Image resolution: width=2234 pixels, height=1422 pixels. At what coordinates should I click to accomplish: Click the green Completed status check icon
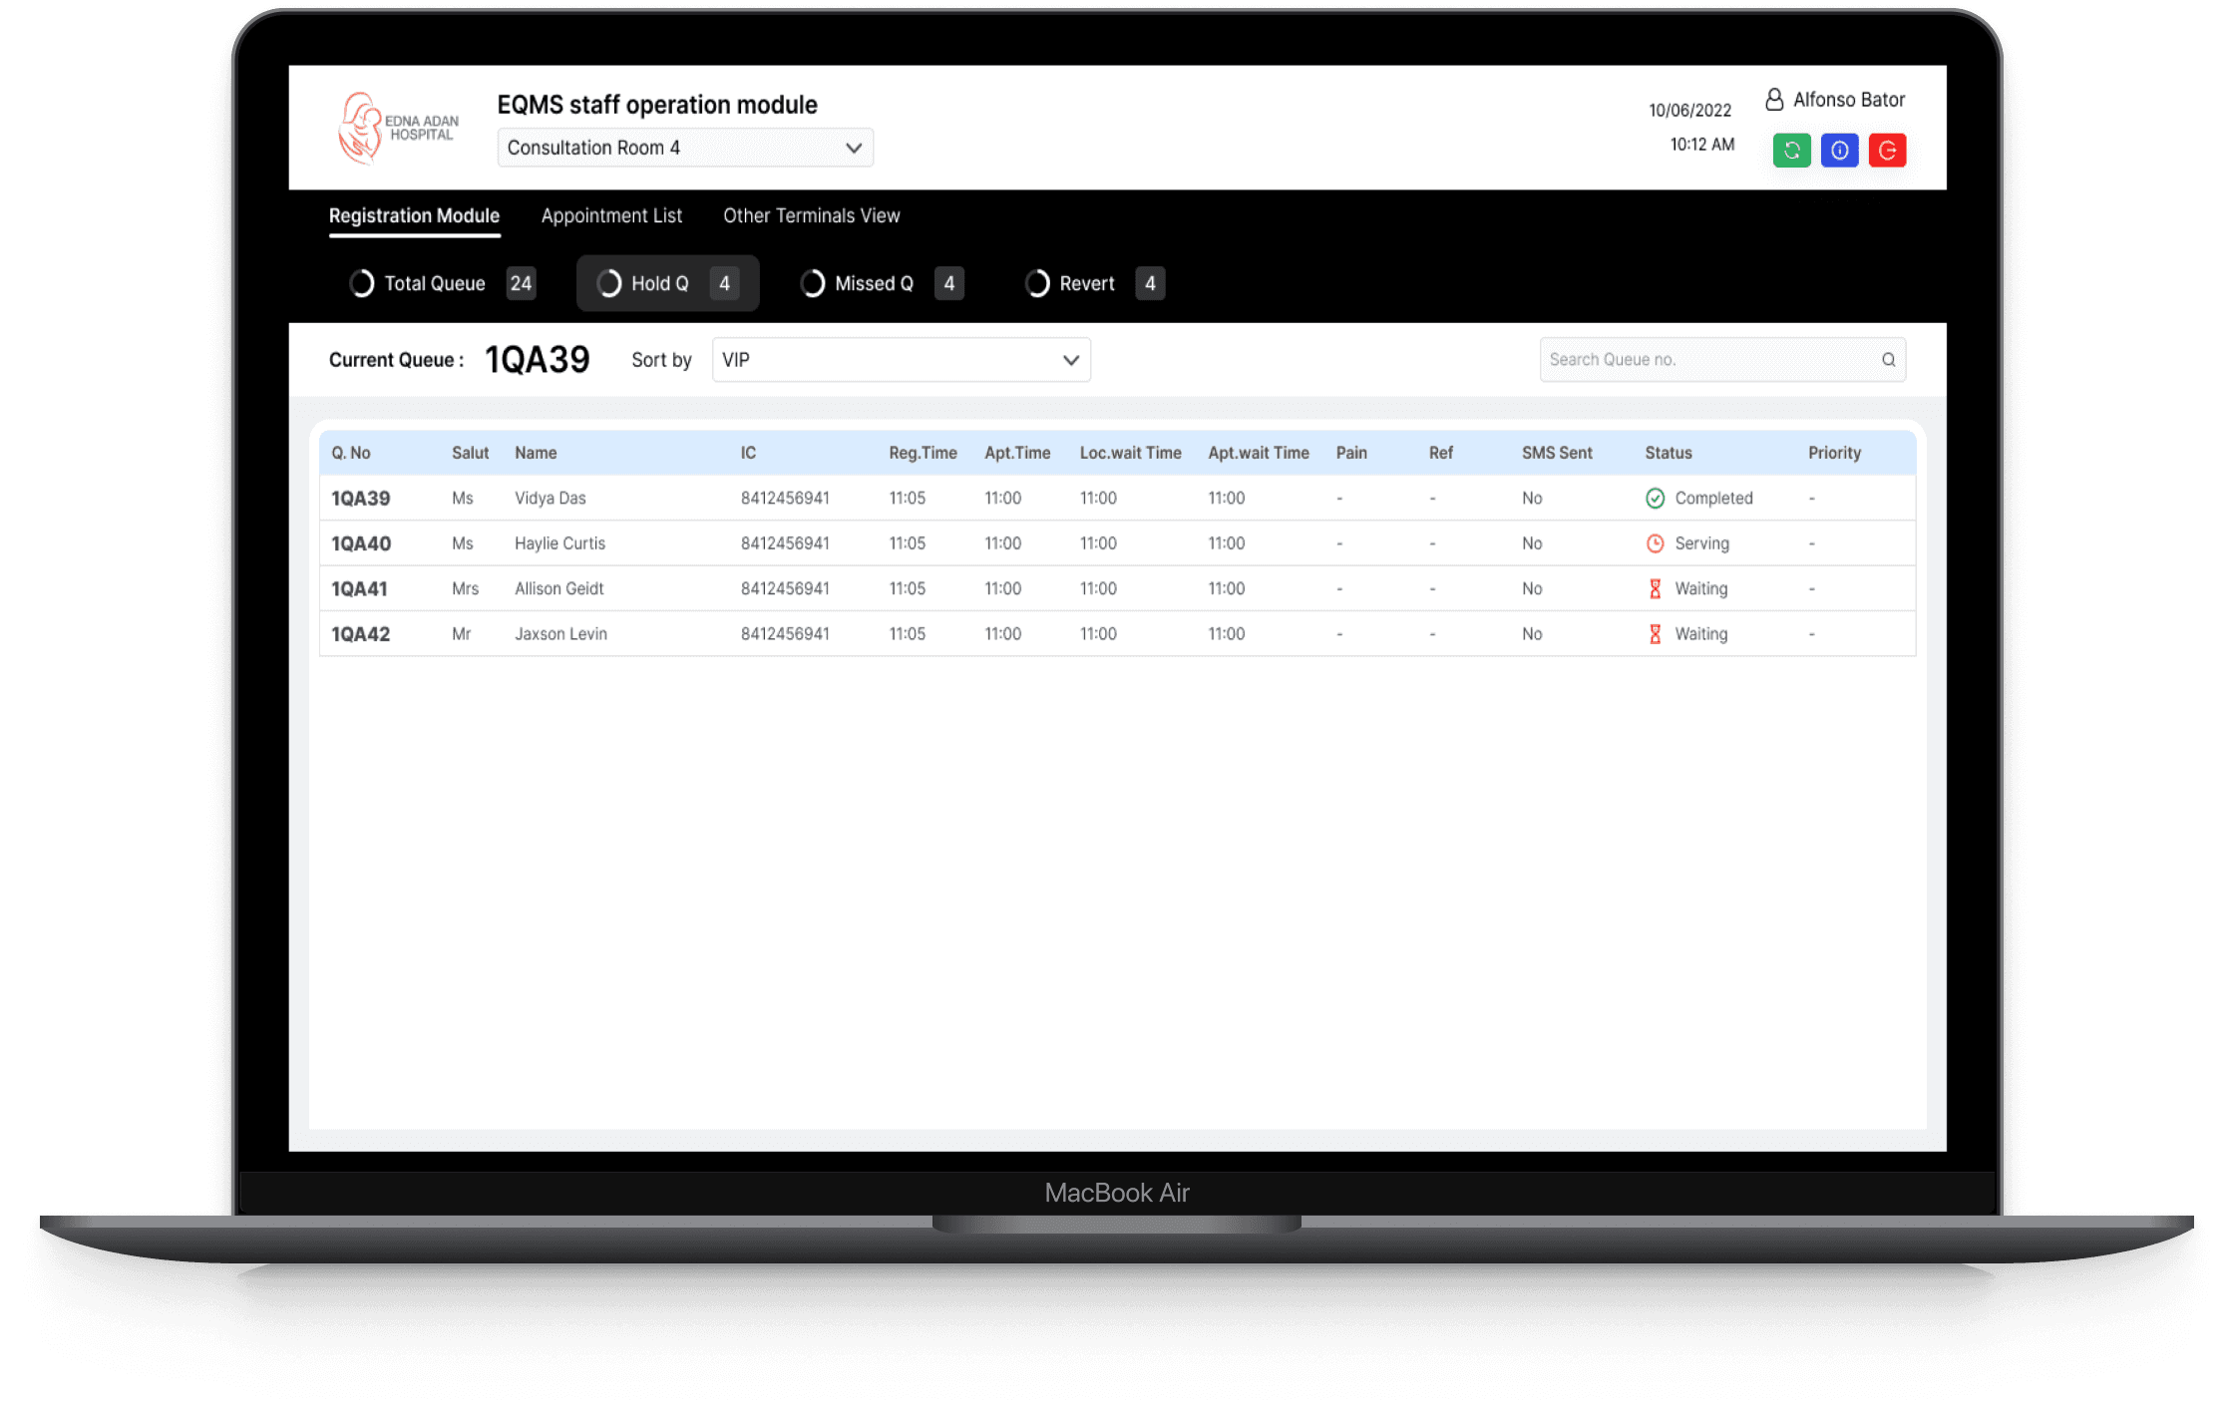point(1655,499)
